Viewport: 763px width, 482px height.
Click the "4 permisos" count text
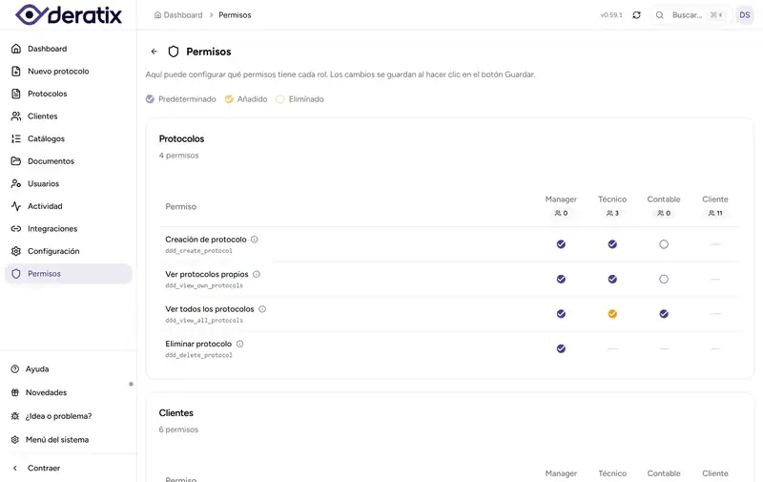tap(178, 156)
